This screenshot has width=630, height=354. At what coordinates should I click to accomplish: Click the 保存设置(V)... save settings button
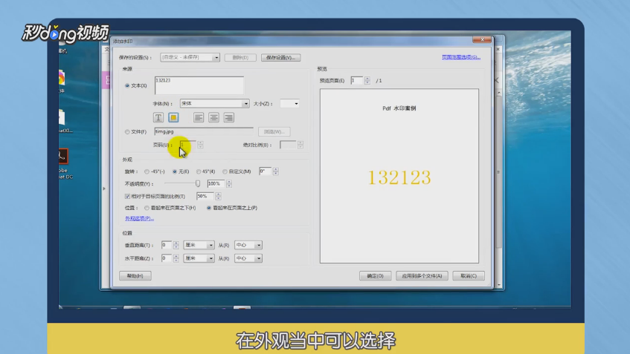pos(281,57)
